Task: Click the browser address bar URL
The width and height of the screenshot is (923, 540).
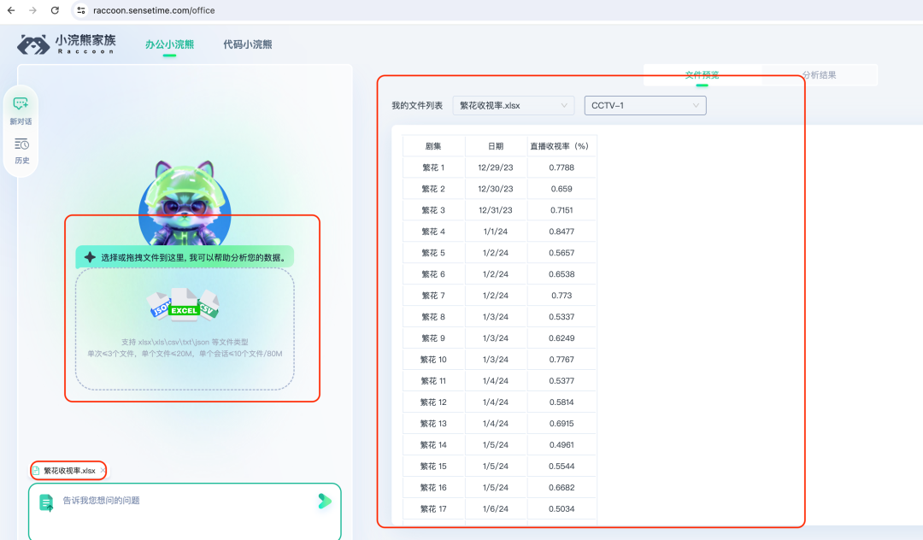Action: point(154,10)
